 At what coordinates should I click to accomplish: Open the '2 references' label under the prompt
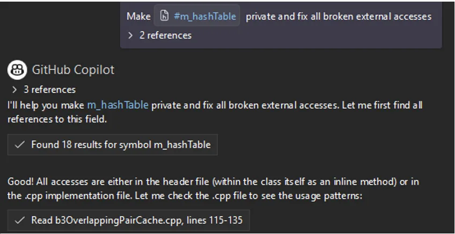[x=165, y=35]
